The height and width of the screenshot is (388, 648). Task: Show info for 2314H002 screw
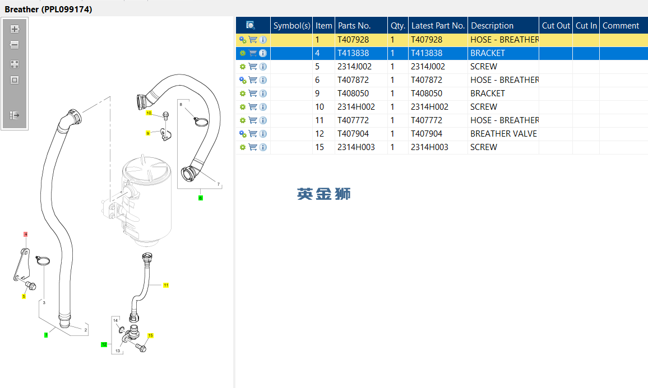coord(263,107)
